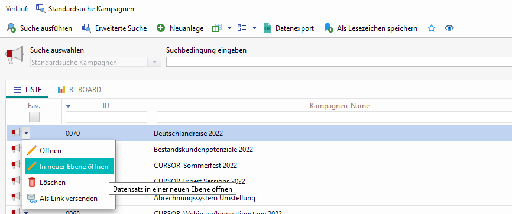Viewport: 512px width, 214px height.
Task: Toggle the eye visibility icon in the toolbar
Action: tap(449, 28)
